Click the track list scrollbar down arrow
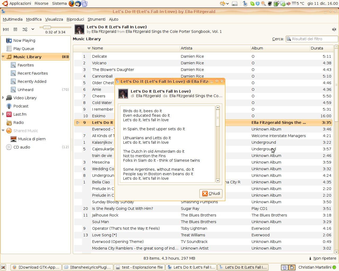 pyautogui.click(x=336, y=252)
